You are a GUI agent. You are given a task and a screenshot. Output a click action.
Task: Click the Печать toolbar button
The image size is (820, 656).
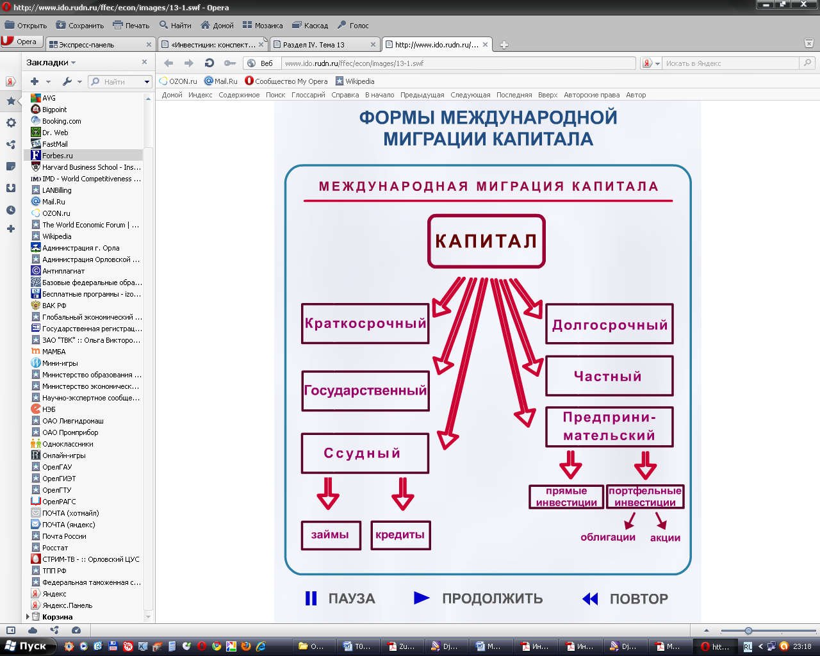coord(131,26)
